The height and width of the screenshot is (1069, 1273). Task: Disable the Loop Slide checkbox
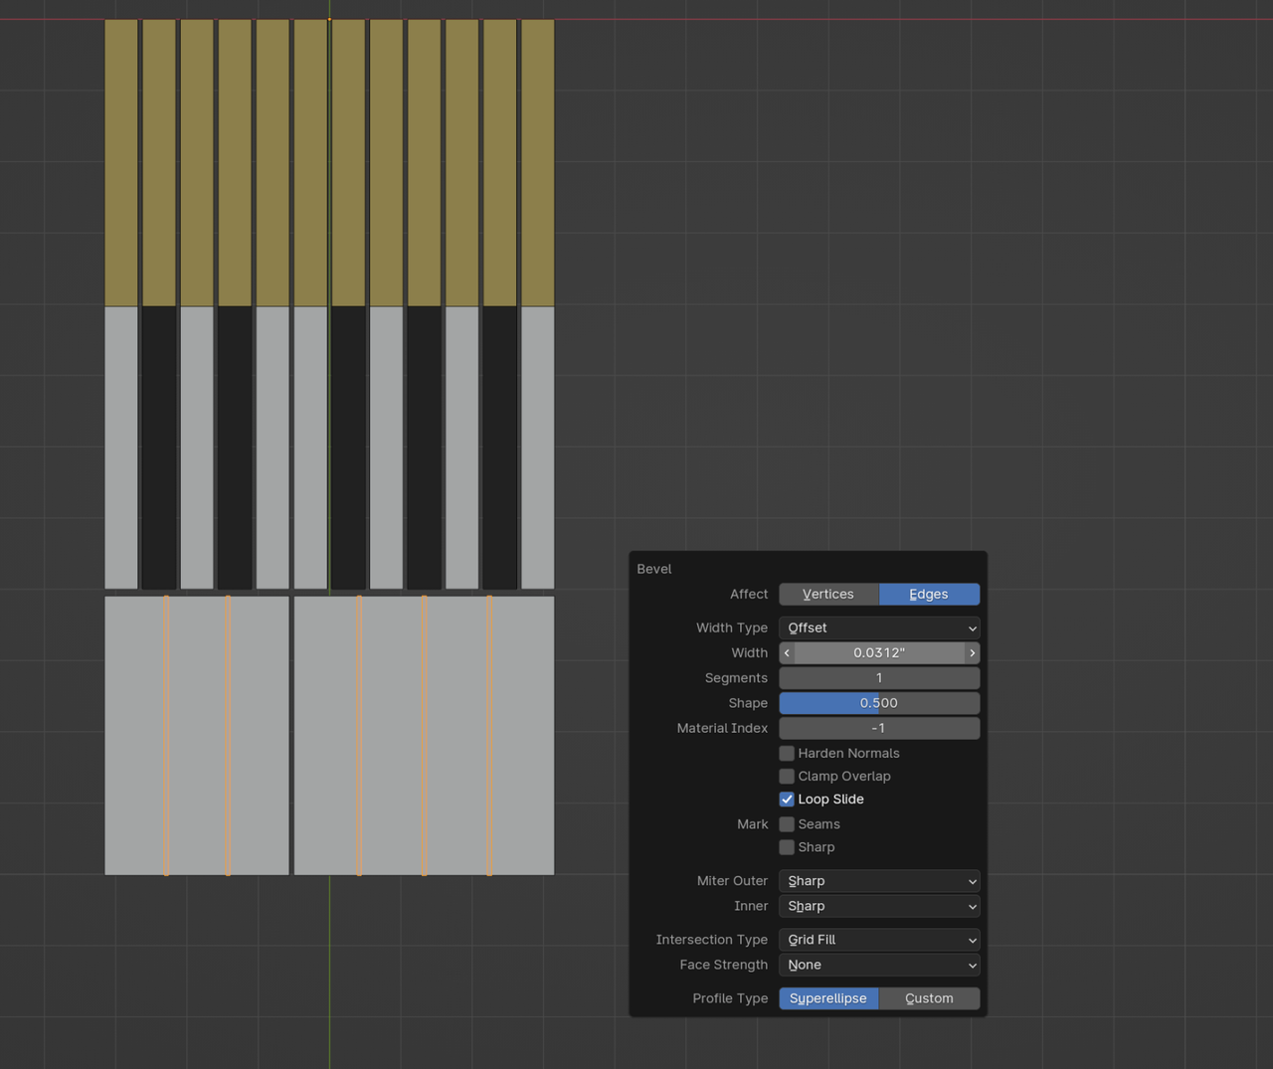[x=787, y=799]
